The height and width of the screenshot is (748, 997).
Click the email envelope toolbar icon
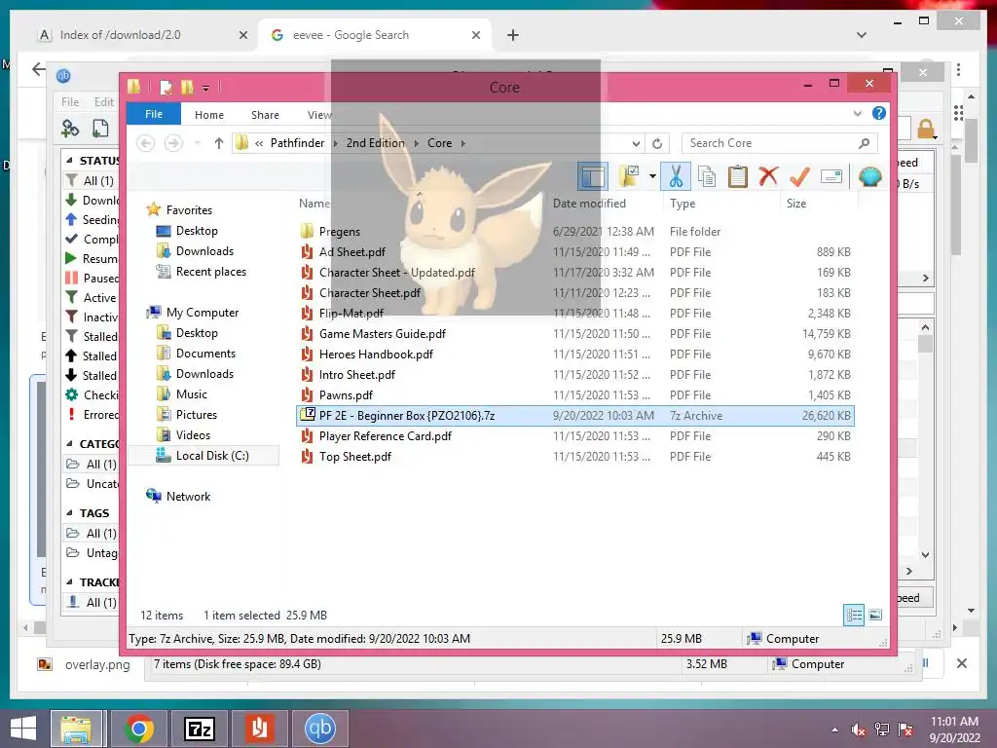(831, 176)
